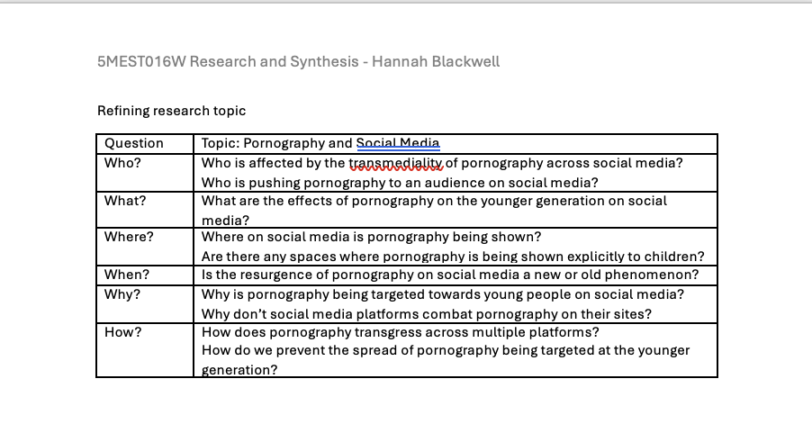Click the 'What?' row label

coord(125,201)
